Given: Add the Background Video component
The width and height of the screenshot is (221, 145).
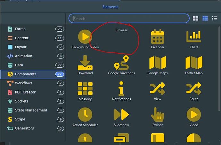Looking at the screenshot, I should click(x=85, y=39).
